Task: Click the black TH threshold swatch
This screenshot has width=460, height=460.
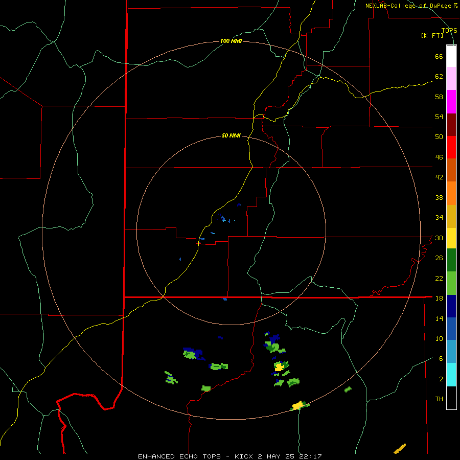Action: click(x=451, y=398)
